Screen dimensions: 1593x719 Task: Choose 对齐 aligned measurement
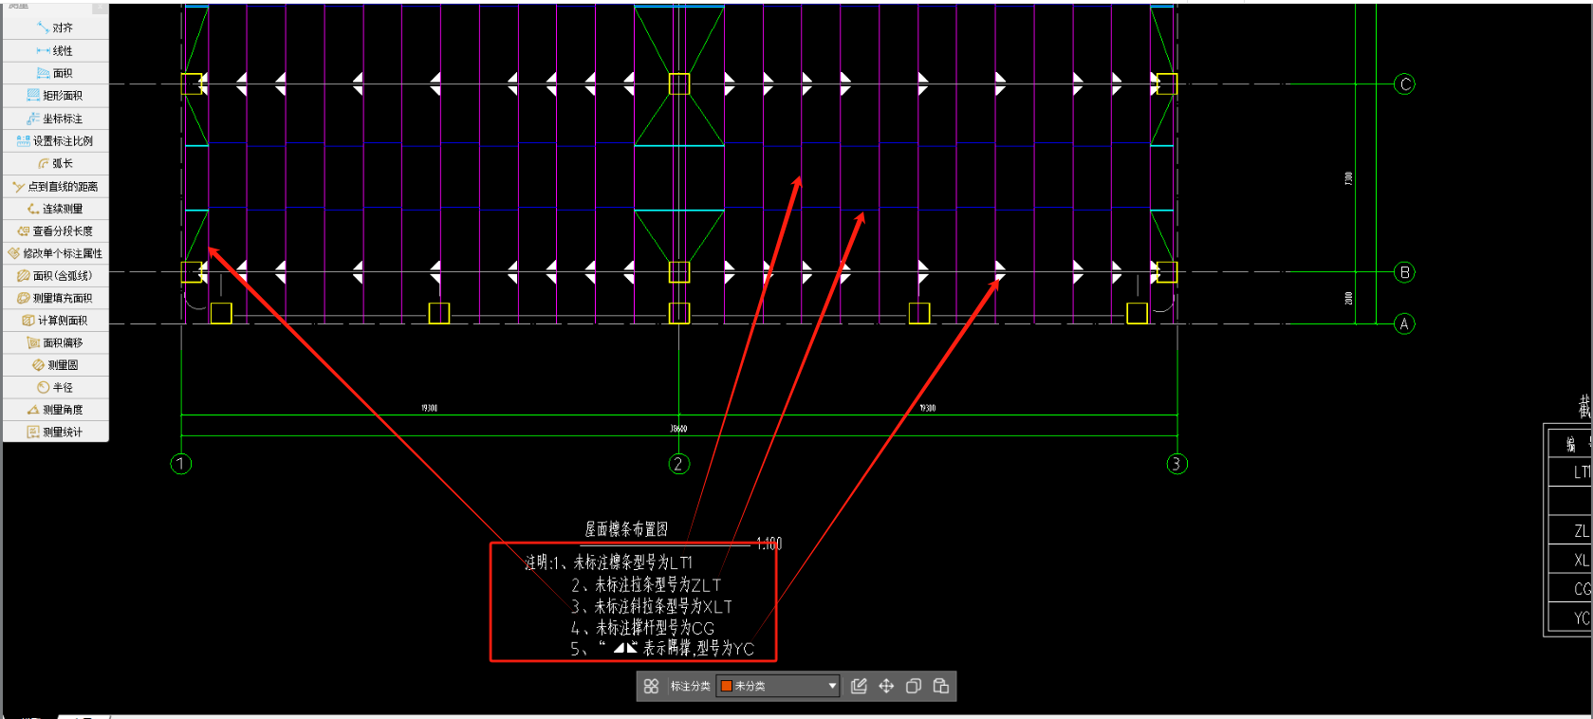pos(55,28)
